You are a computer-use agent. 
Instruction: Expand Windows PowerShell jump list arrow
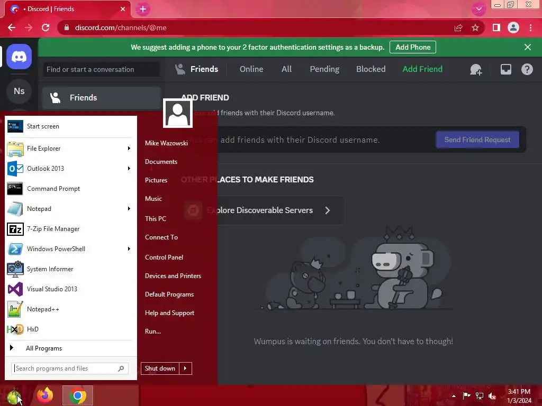(129, 249)
